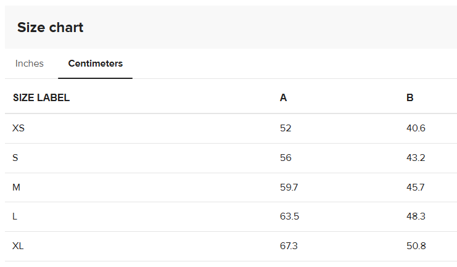The width and height of the screenshot is (457, 267).
Task: Select the L size row label
Action: 15,216
